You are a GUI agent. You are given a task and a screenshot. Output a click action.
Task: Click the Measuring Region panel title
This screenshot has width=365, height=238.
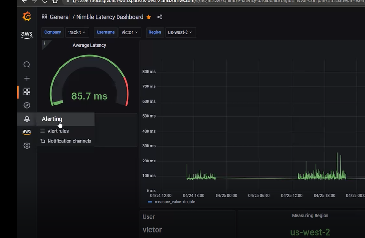(x=310, y=216)
